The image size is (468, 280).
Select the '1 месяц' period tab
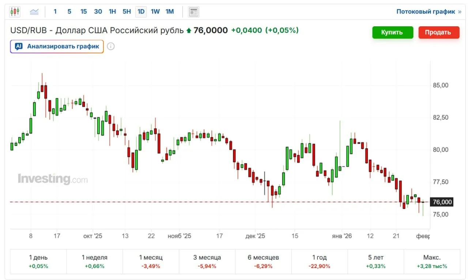tap(151, 261)
